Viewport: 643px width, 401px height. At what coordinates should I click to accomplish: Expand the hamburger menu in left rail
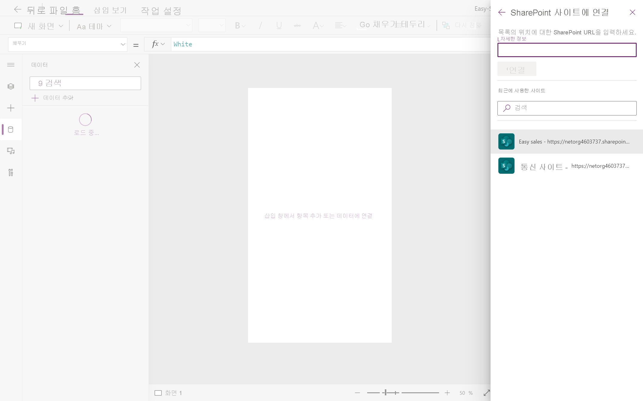(x=11, y=65)
